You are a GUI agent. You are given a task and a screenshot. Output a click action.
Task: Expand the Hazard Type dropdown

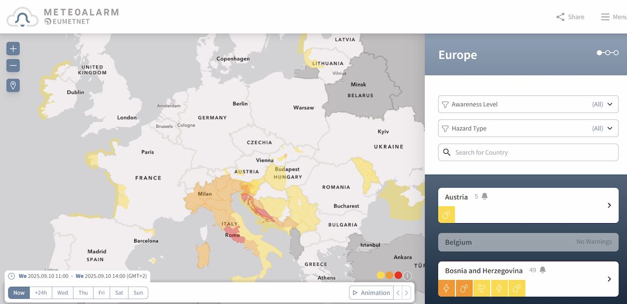pos(528,128)
